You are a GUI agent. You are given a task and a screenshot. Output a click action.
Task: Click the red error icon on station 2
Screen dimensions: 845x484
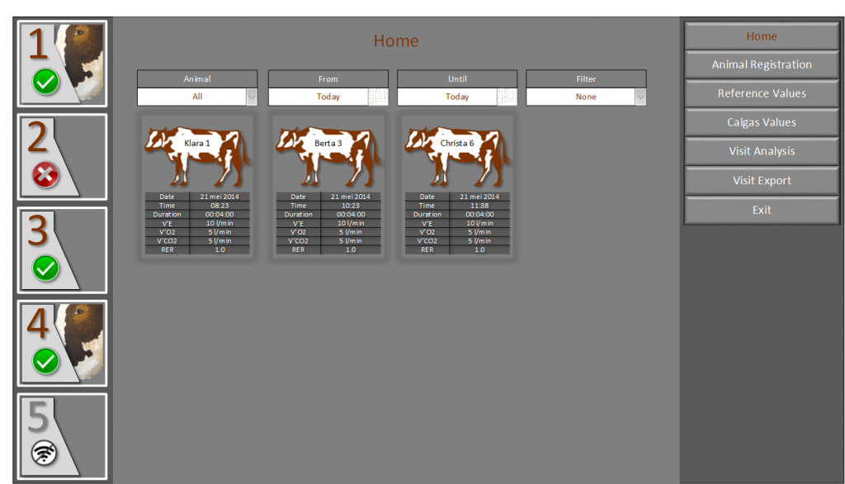[x=45, y=174]
